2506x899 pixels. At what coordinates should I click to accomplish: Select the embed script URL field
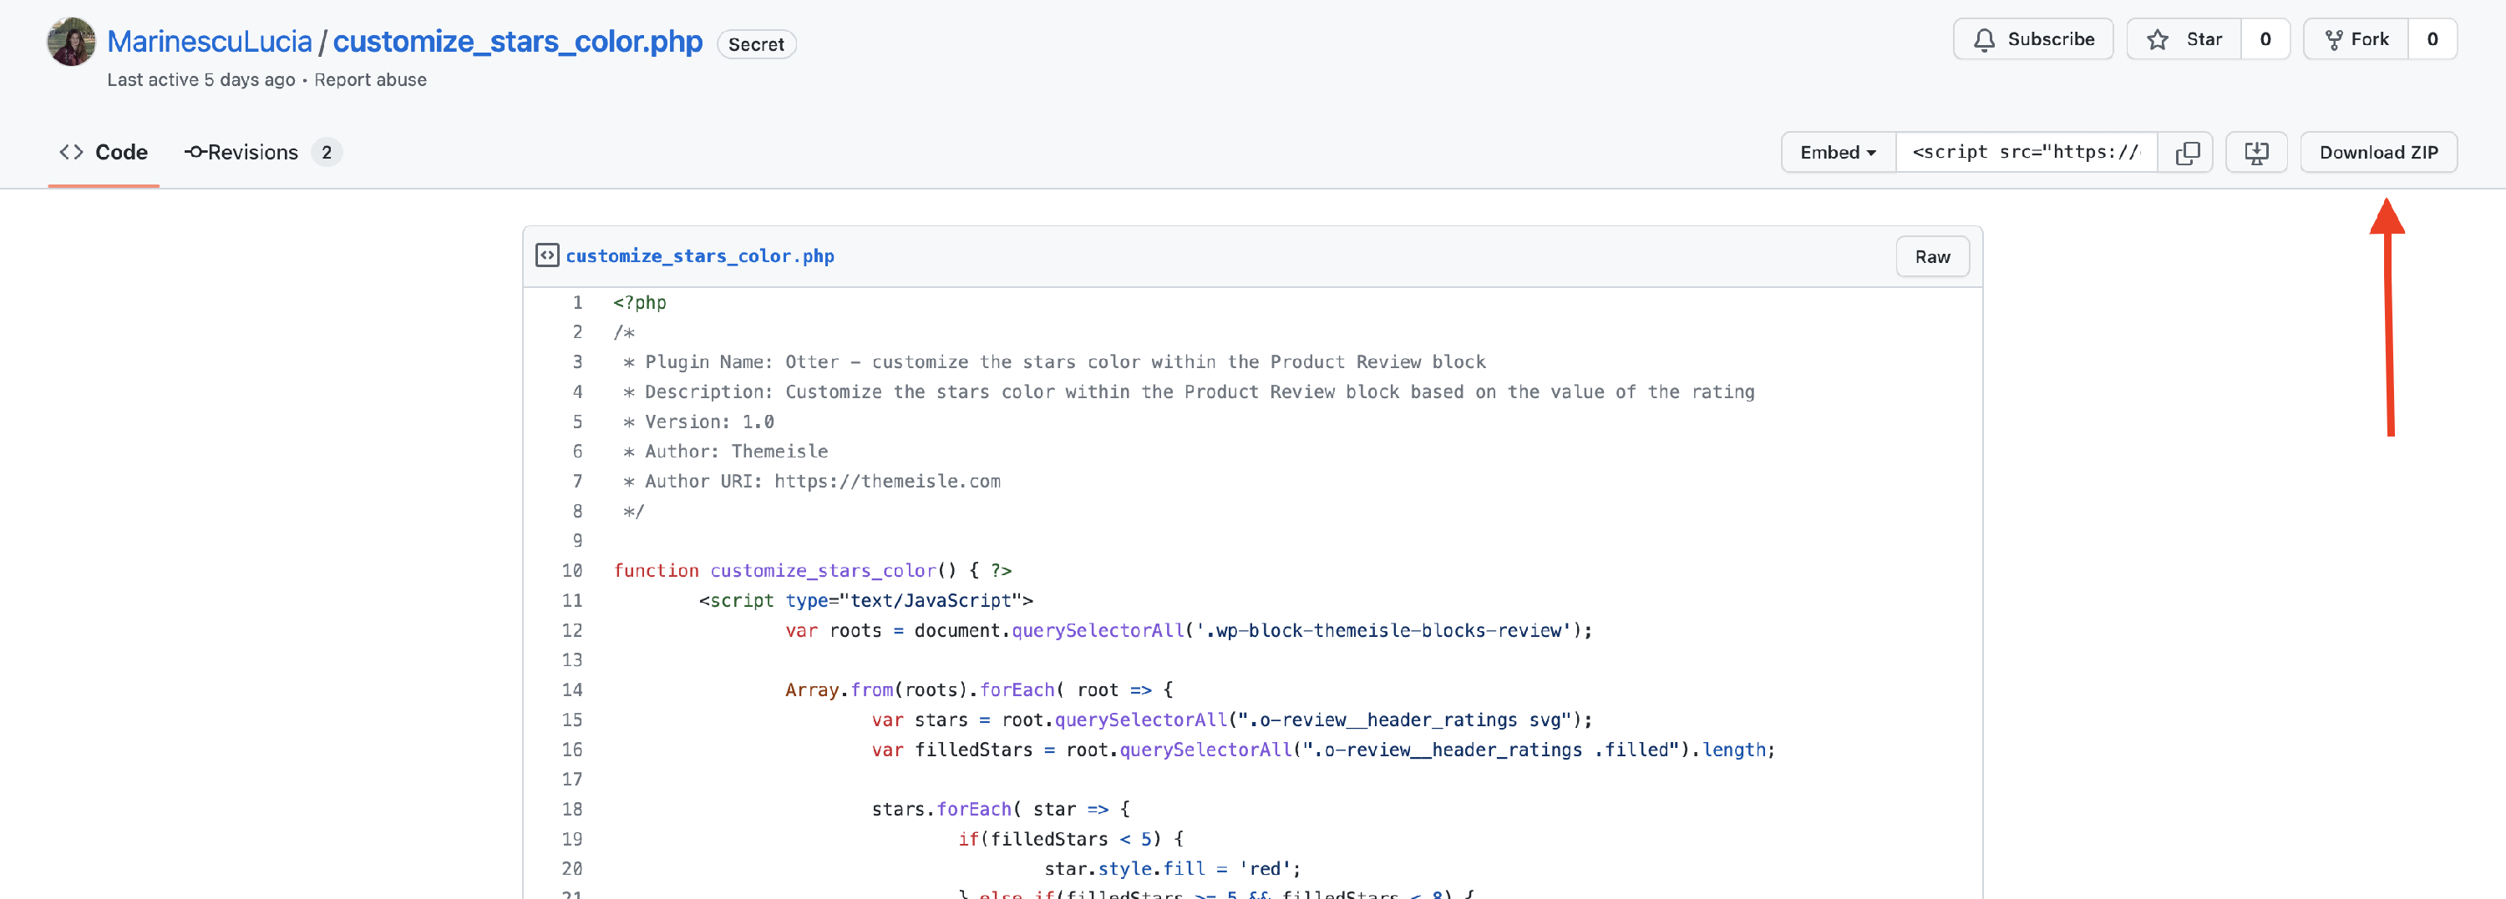click(2026, 153)
